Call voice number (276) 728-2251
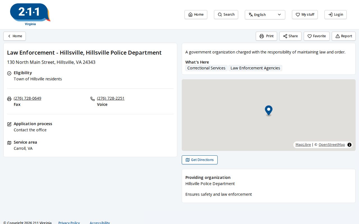The width and height of the screenshot is (359, 224). 111,98
